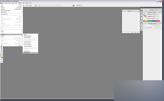
Task: Expand the Scripts submenu
Action: (x=11, y=36)
